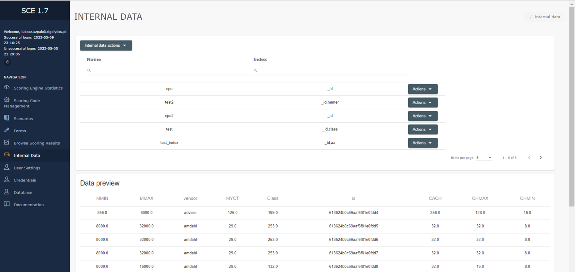The image size is (575, 272).
Task: Open User Settings in navigation
Action: (27, 168)
